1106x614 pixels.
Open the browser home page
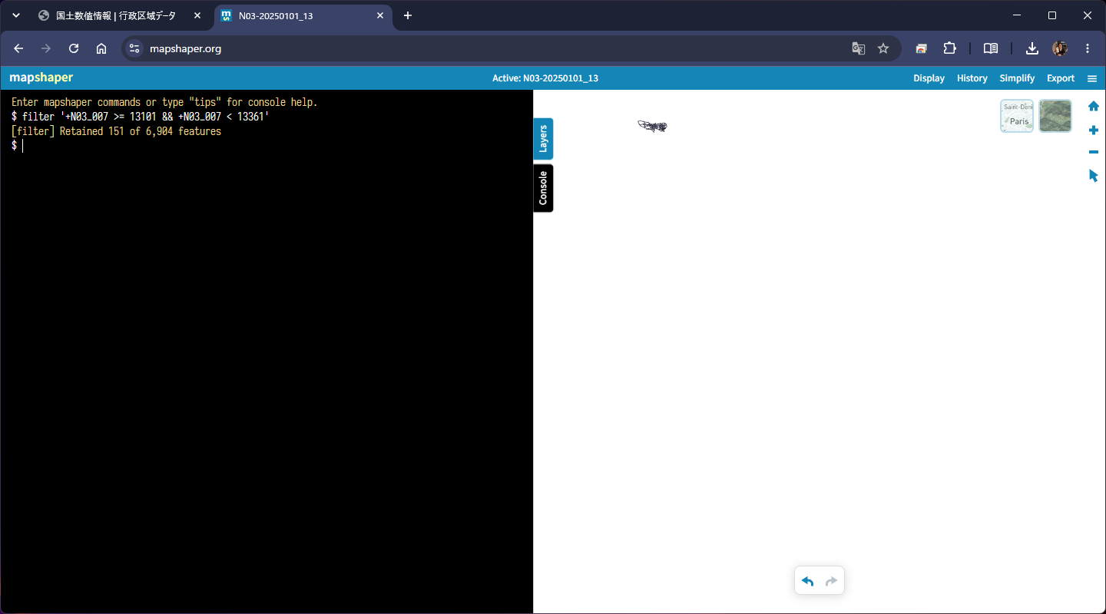tap(101, 48)
